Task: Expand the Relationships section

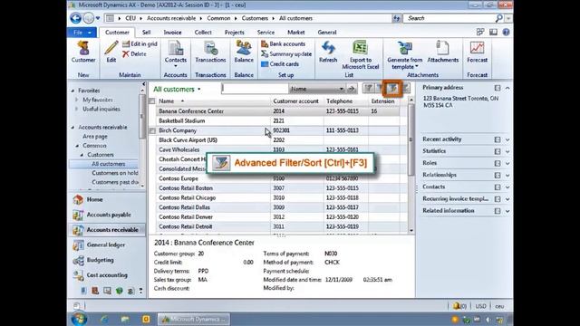Action: 507,175
